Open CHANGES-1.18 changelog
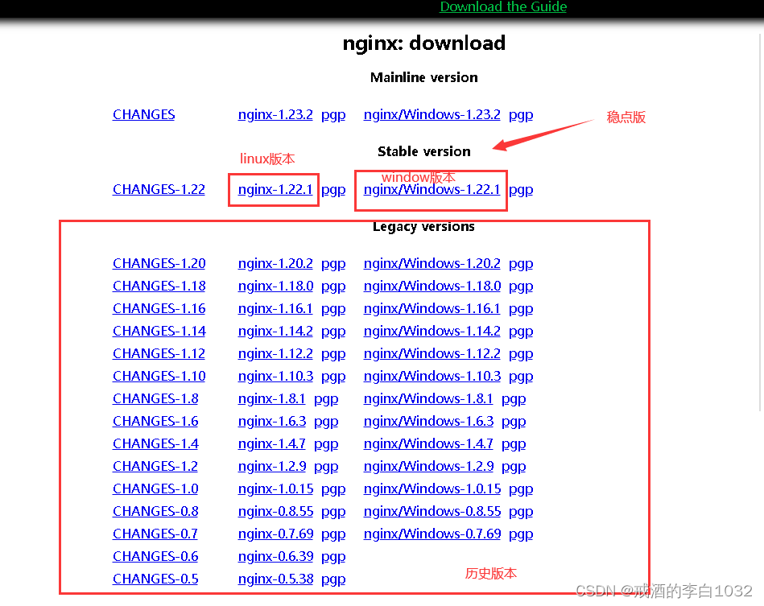 [159, 286]
